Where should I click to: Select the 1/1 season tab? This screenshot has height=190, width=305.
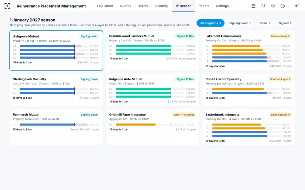[x=183, y=6]
